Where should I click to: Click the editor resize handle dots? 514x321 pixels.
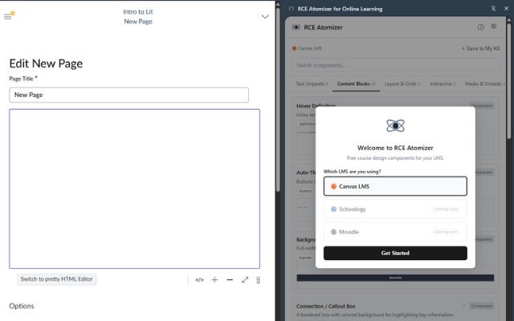(x=258, y=280)
